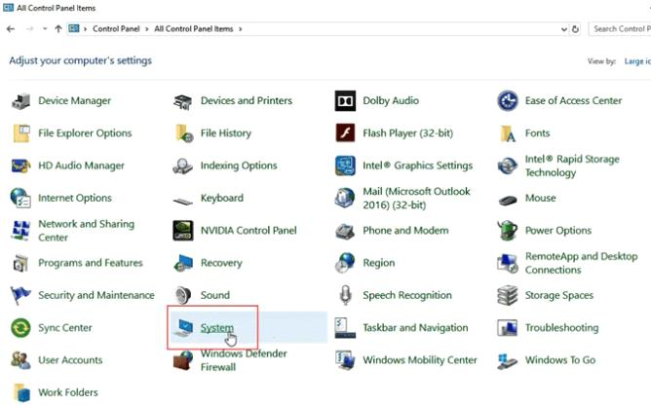651x406 pixels.
Task: Open the Region globe icon
Action: pyautogui.click(x=345, y=263)
